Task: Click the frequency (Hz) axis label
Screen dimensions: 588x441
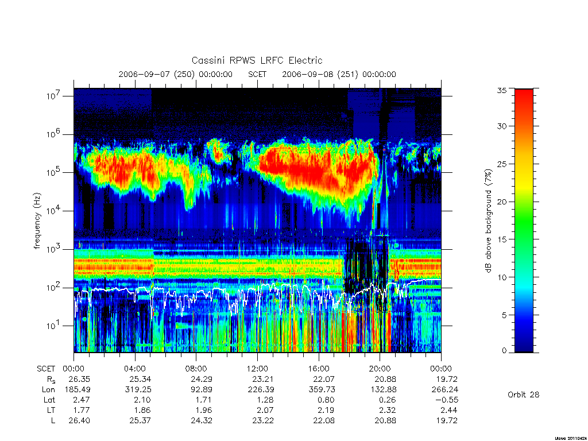Action: (37, 221)
